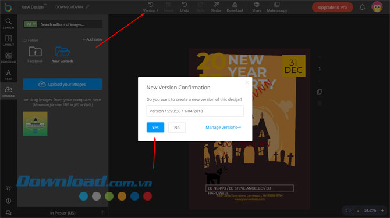The image size is (390, 218).
Task: Click the Resize toolbar icon
Action: (216, 7)
